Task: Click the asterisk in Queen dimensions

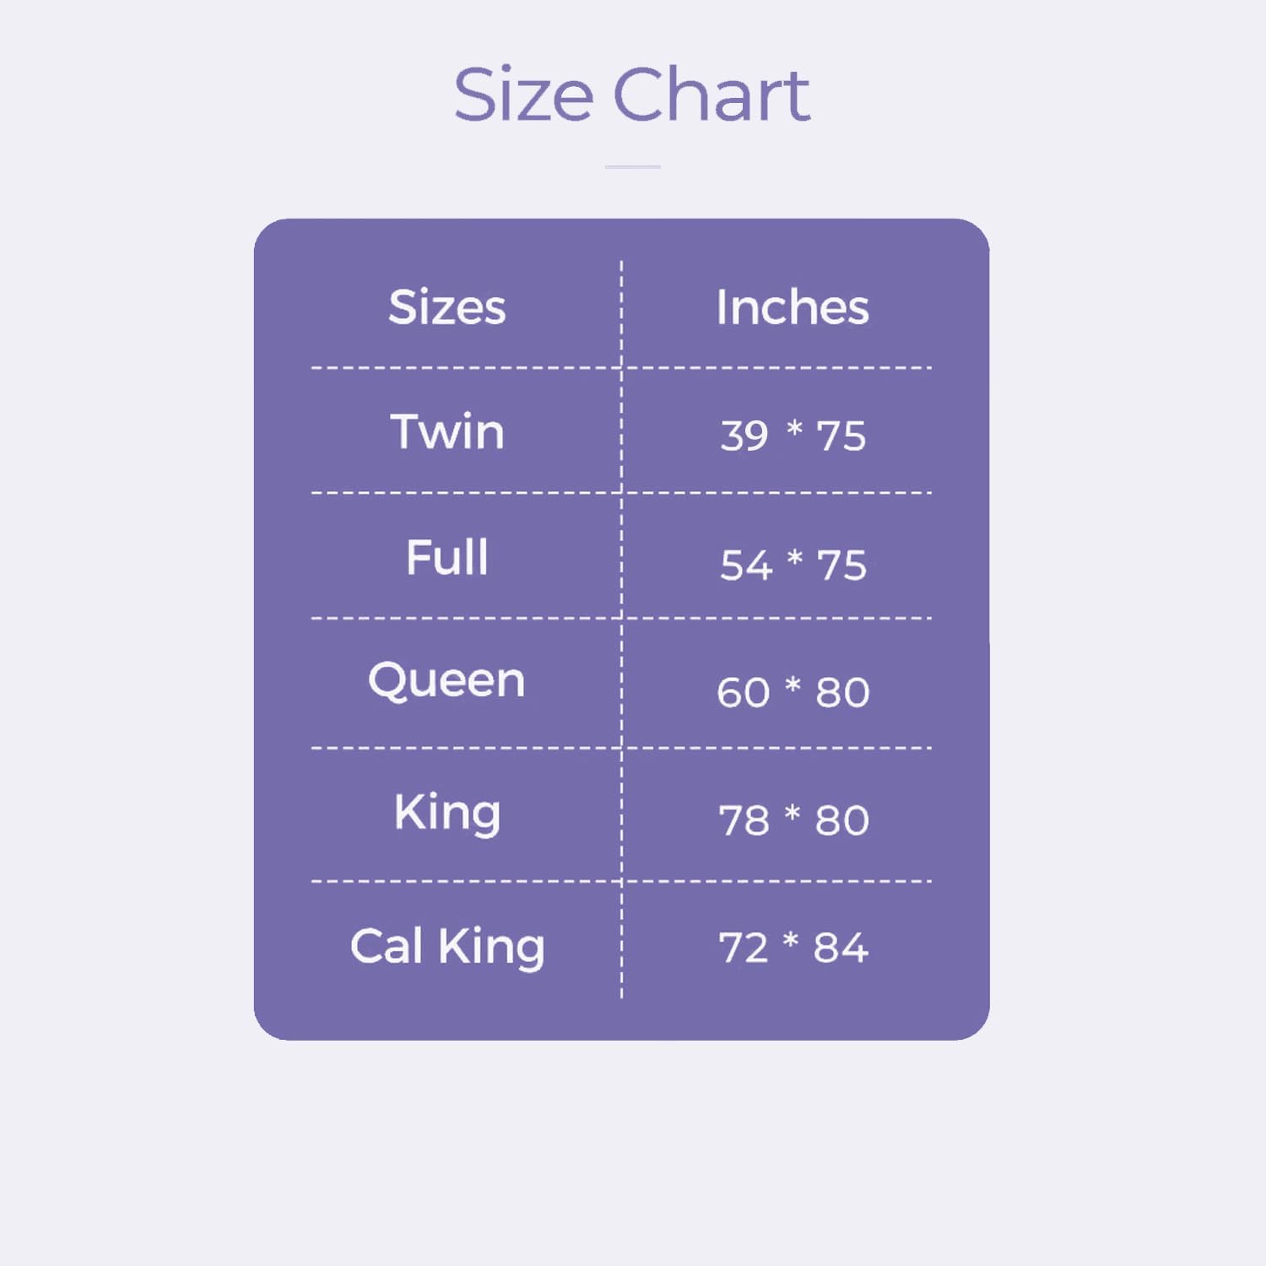Action: (x=793, y=684)
